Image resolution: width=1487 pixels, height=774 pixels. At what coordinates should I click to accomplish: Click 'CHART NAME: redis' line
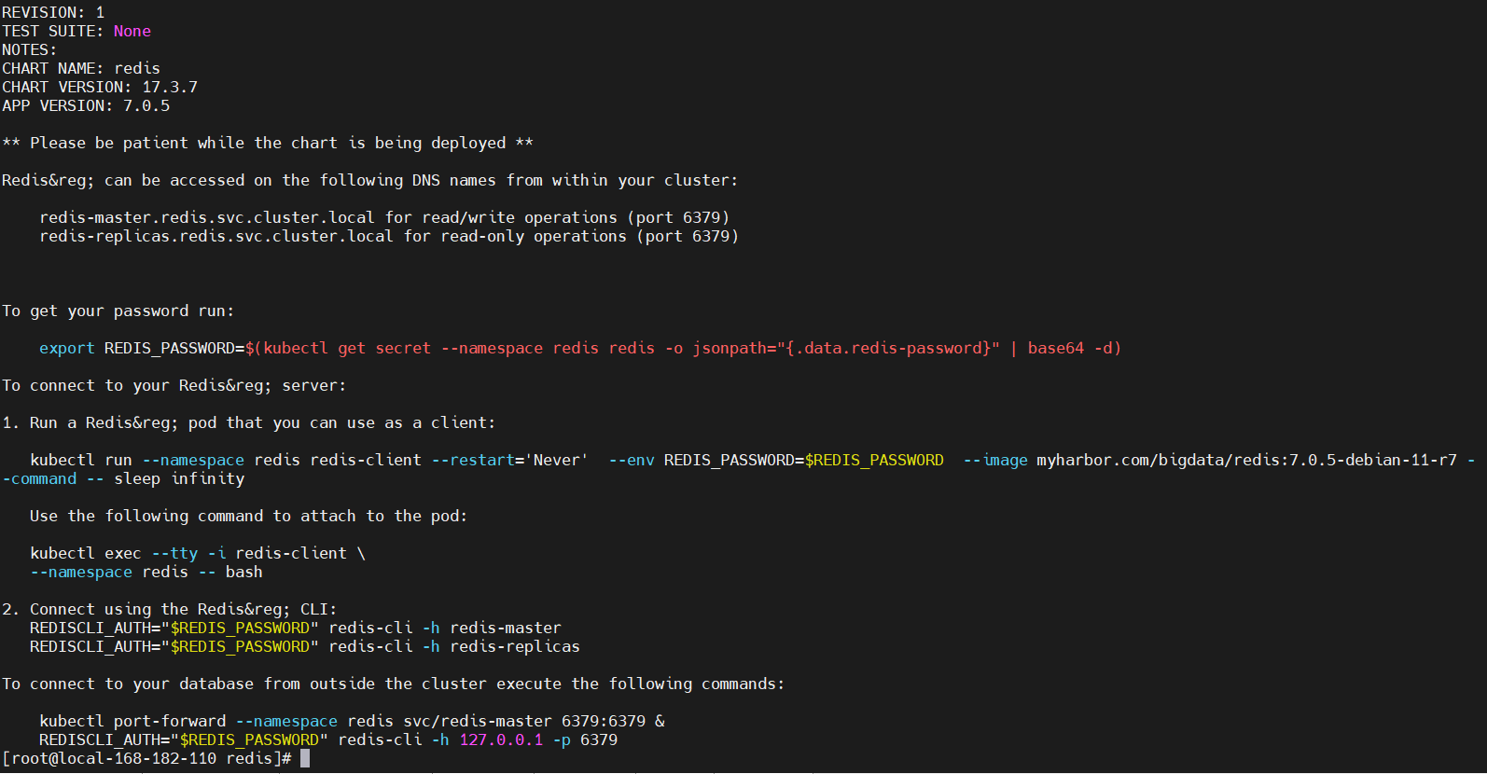[81, 68]
